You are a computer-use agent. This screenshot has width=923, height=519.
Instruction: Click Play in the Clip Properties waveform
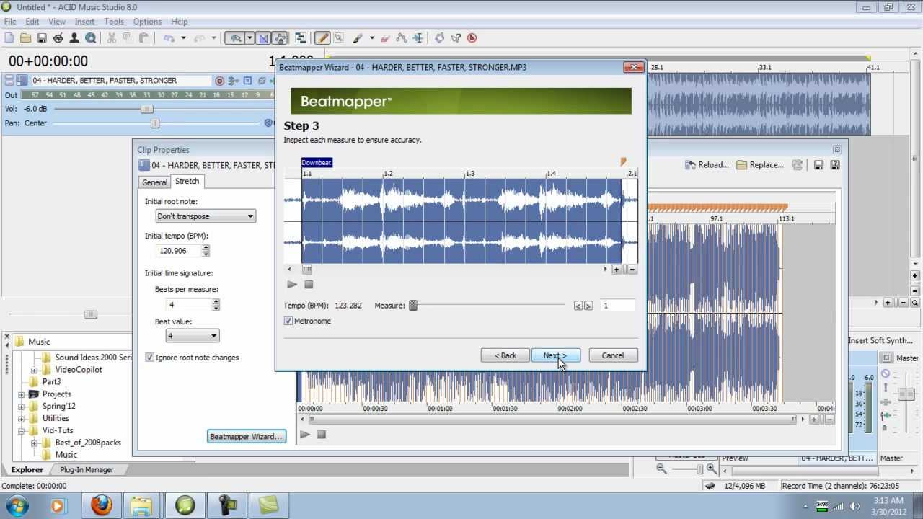tap(305, 435)
